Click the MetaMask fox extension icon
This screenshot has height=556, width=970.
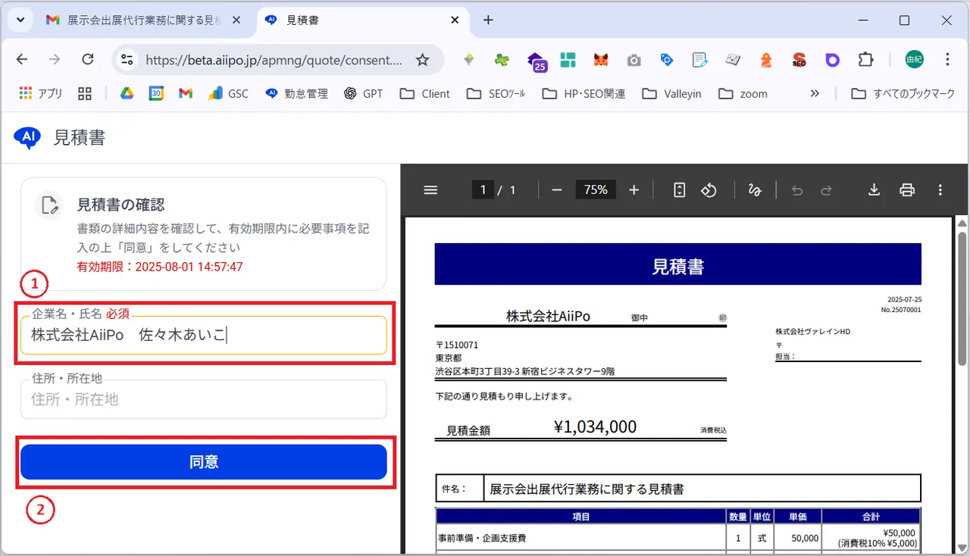[600, 60]
